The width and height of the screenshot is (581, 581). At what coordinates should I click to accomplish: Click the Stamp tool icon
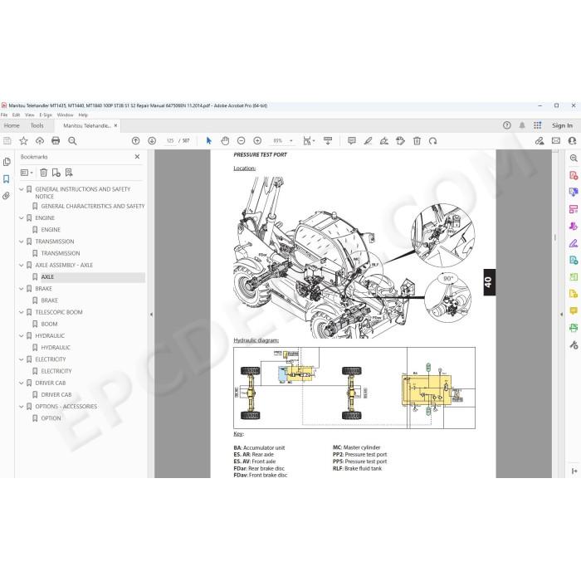tap(401, 141)
